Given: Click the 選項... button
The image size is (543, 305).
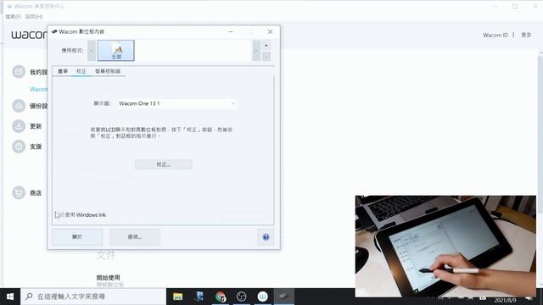Looking at the screenshot, I should click(x=135, y=237).
